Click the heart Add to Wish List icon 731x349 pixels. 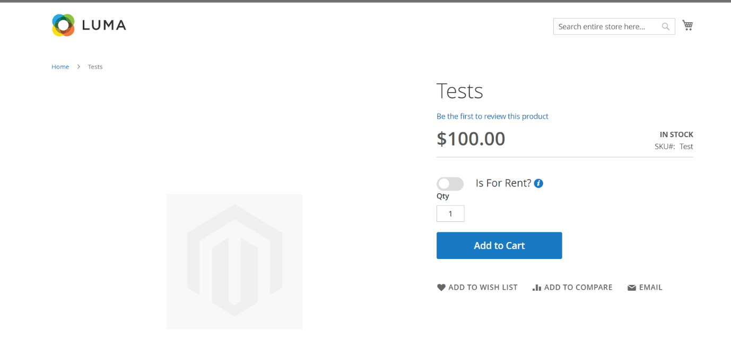[x=441, y=288]
